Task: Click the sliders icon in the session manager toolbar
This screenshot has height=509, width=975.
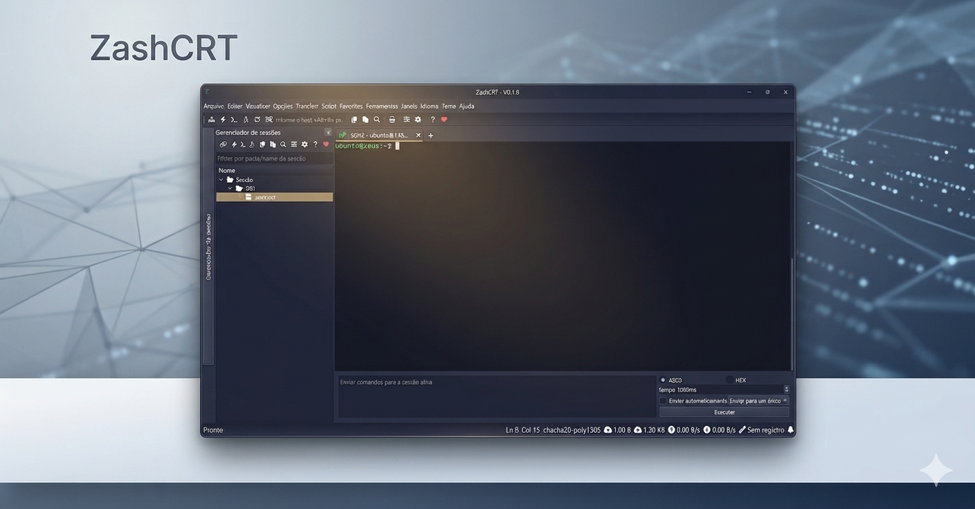Action: coord(294,145)
